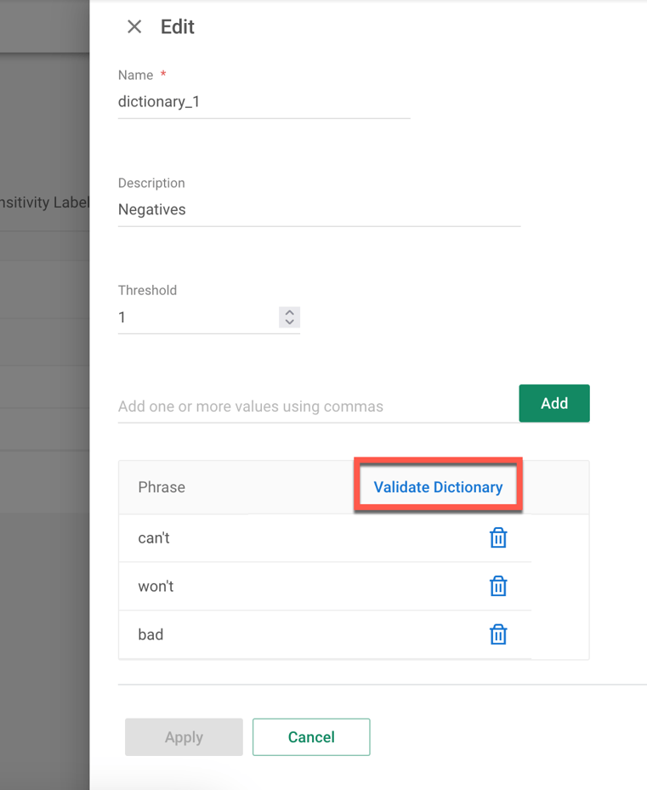Open the Validate Dictionary link
The width and height of the screenshot is (647, 790).
pyautogui.click(x=437, y=486)
